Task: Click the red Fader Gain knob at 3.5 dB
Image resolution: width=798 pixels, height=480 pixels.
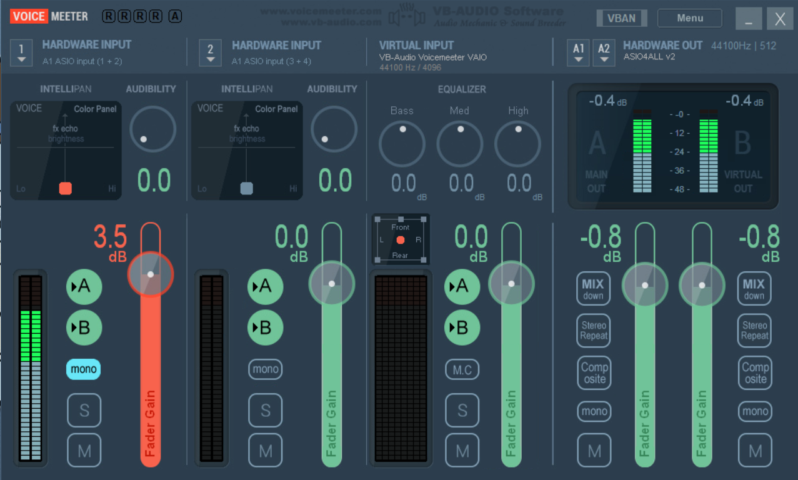Action: 151,274
